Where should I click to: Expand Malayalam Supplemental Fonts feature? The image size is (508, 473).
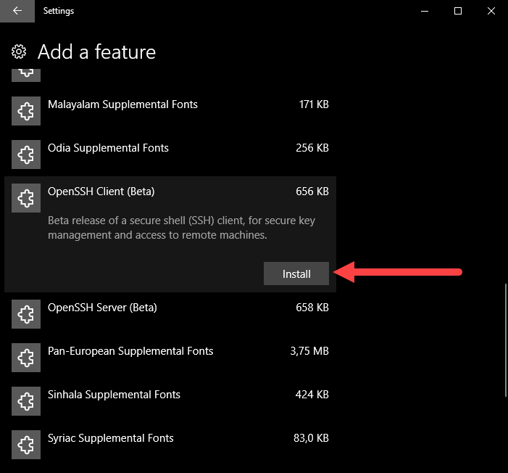(x=122, y=104)
